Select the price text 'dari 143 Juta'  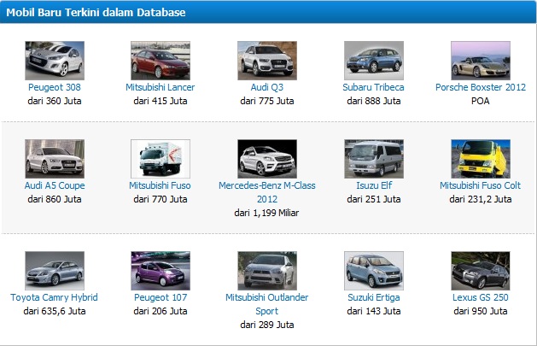[x=374, y=311]
